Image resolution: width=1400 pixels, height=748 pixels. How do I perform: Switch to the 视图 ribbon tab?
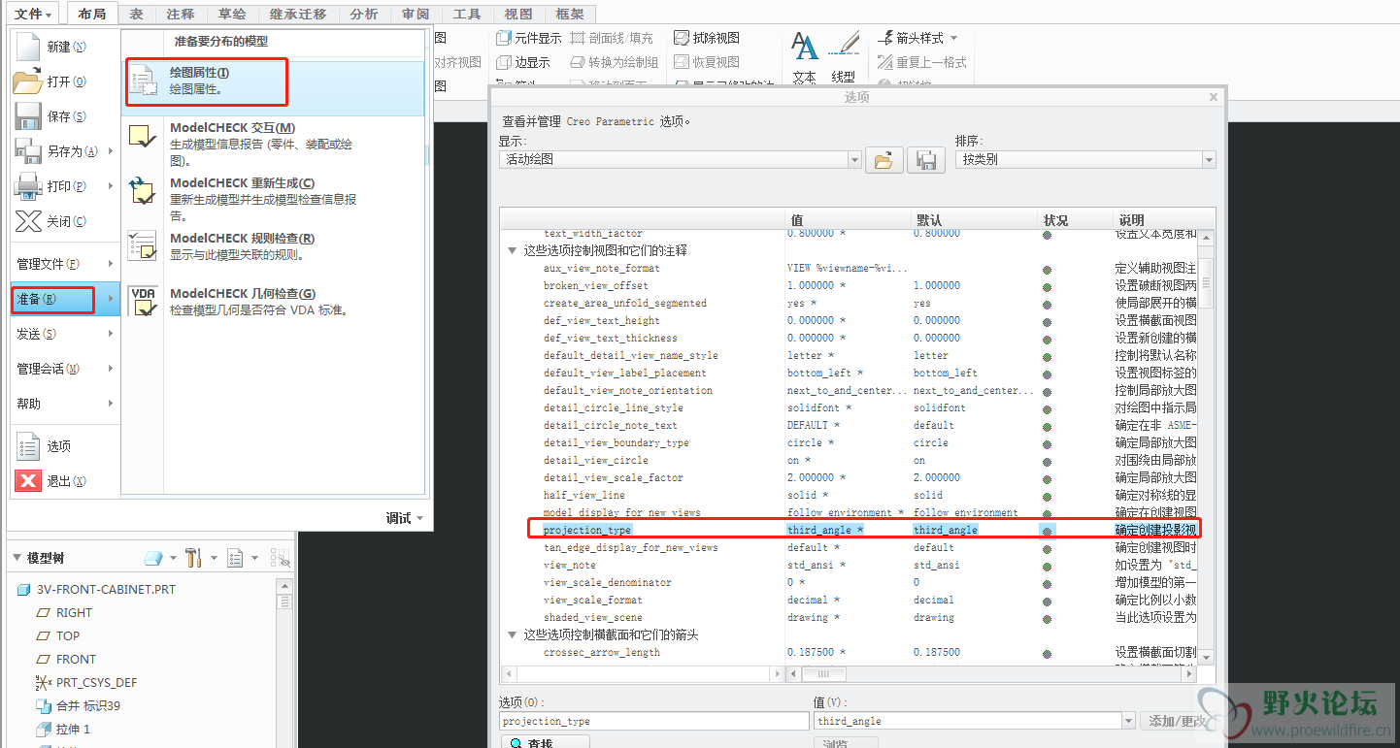coord(518,14)
